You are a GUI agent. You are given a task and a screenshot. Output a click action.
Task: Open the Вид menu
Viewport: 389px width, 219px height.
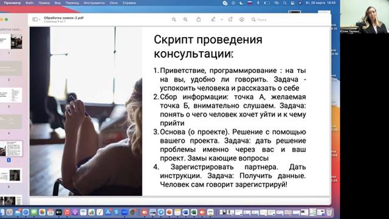[x=58, y=3]
